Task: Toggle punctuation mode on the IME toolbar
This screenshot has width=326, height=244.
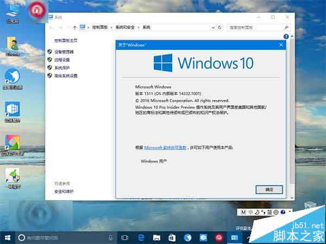Action: pyautogui.click(x=263, y=213)
